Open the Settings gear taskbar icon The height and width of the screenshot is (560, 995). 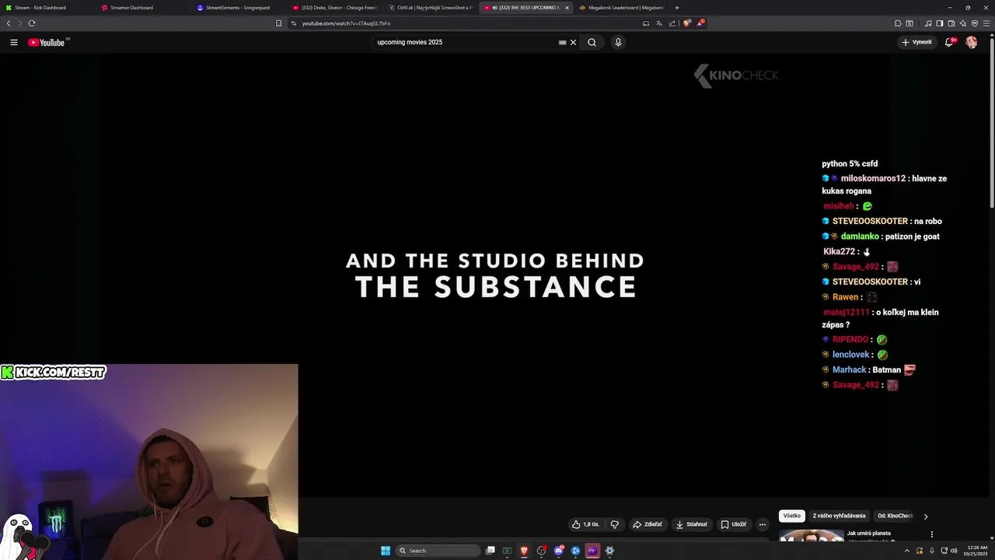(x=609, y=551)
